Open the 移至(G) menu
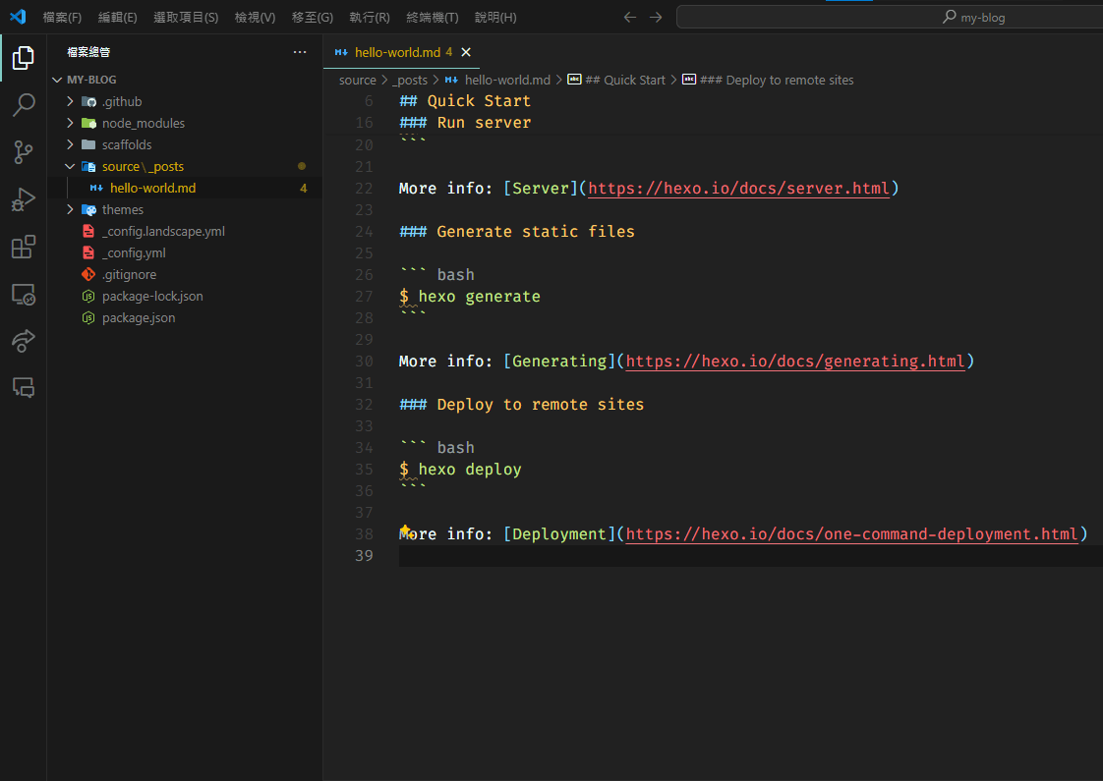This screenshot has width=1103, height=781. coord(313,17)
